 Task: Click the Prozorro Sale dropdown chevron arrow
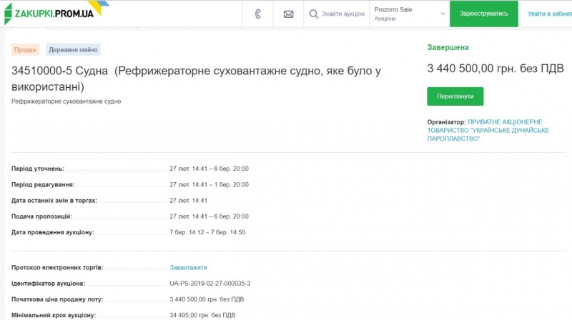pos(442,13)
